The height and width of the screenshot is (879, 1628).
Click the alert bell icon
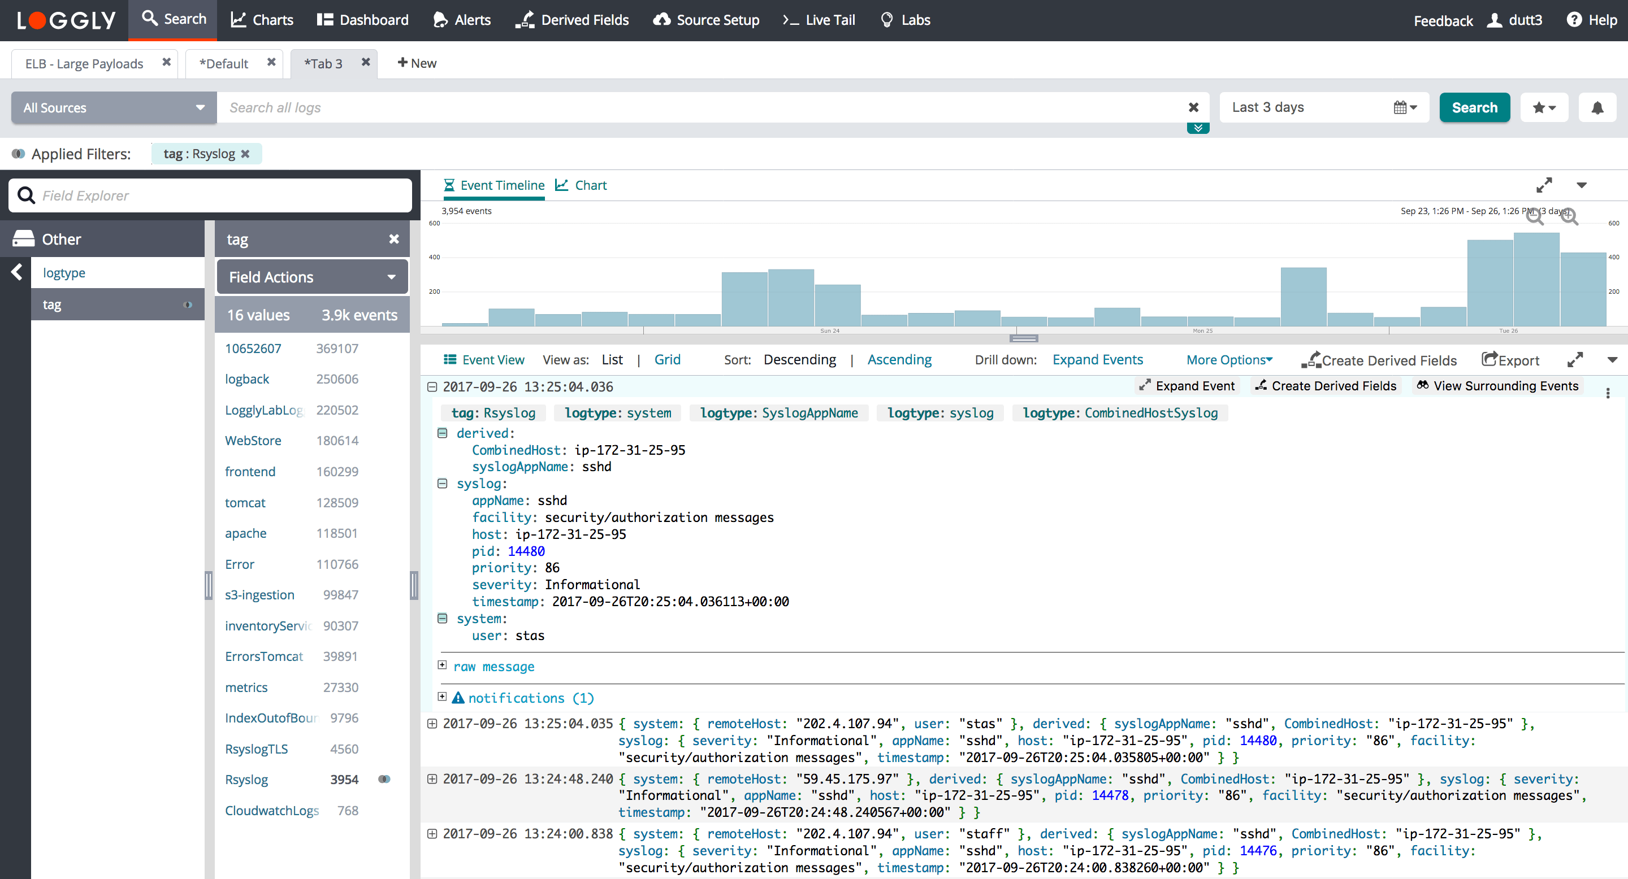(x=1596, y=108)
